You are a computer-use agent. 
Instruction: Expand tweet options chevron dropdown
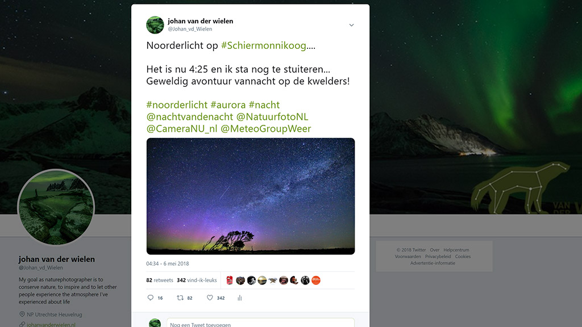point(351,25)
